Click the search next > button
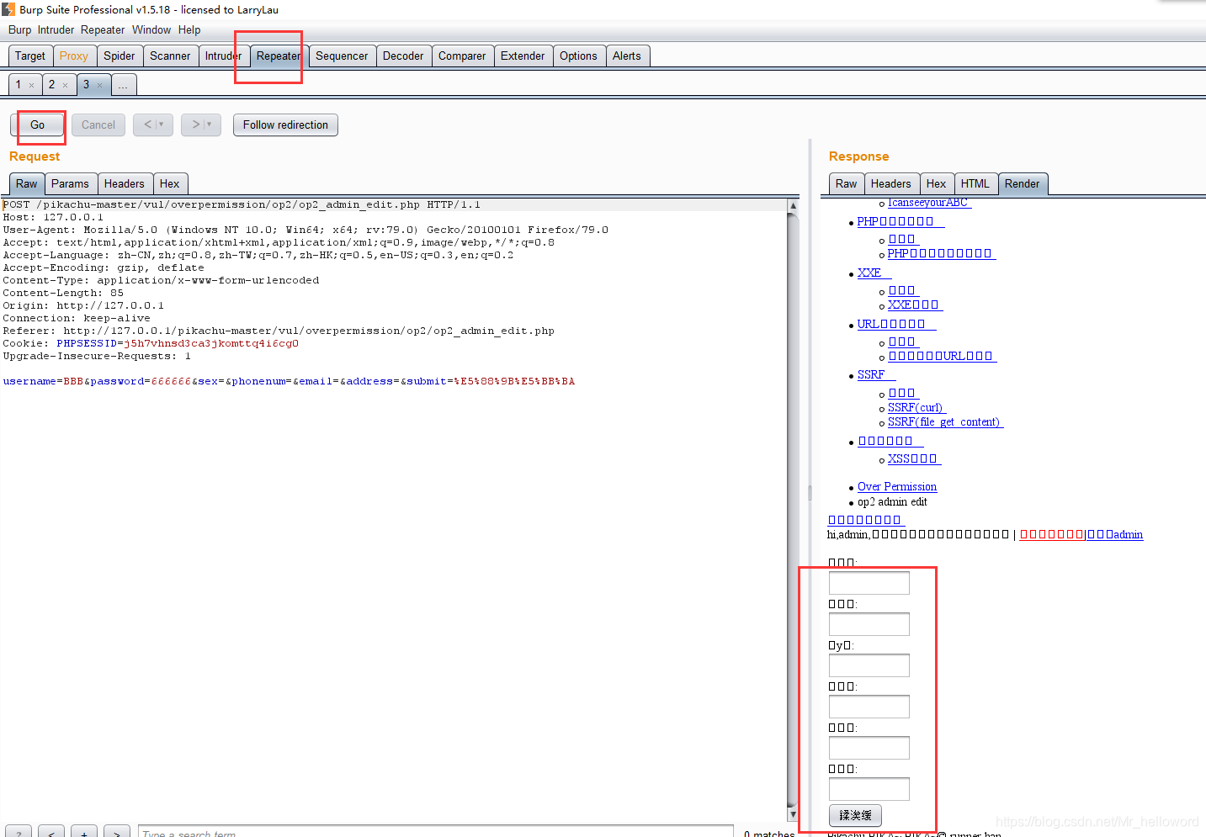The height and width of the screenshot is (837, 1206). pyautogui.click(x=117, y=832)
